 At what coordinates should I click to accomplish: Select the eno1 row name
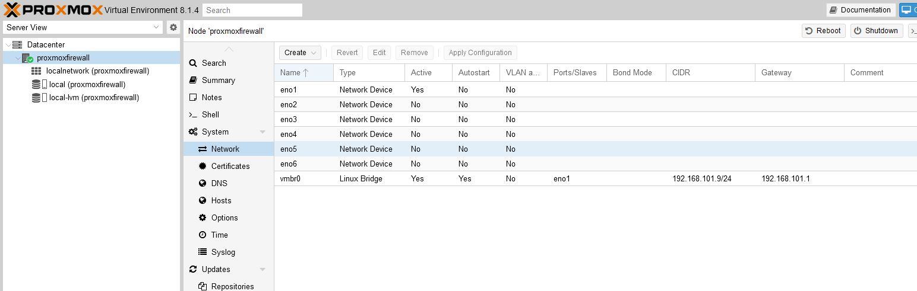point(289,90)
